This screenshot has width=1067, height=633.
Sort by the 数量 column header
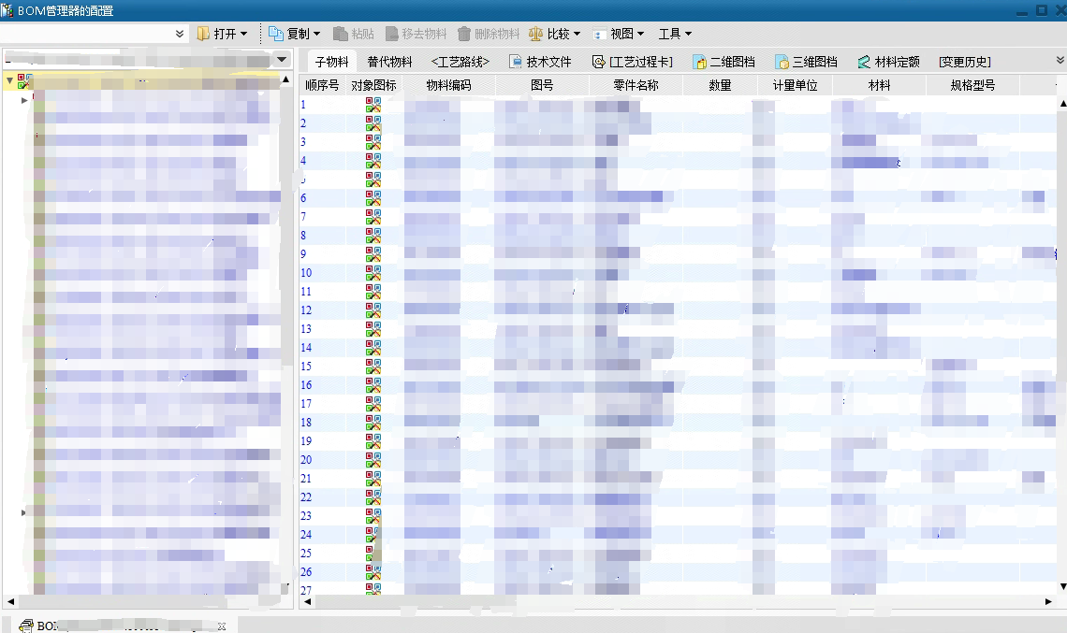[x=720, y=85]
